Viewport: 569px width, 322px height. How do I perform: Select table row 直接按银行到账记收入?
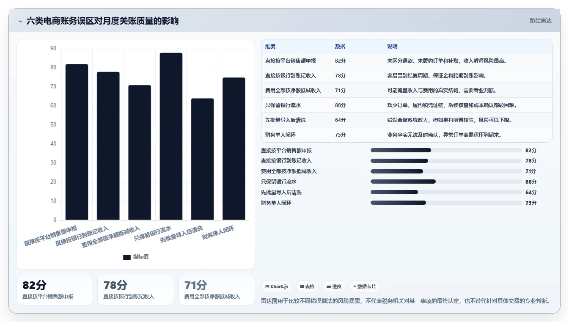tap(407, 76)
